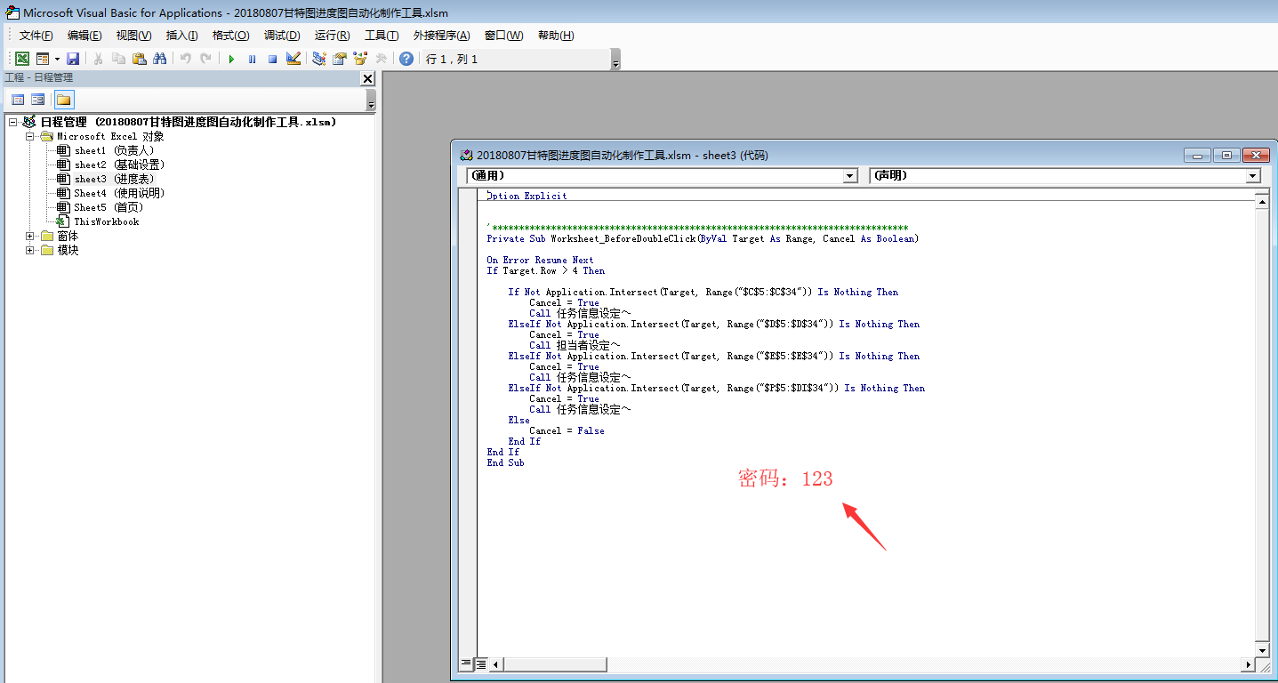Image resolution: width=1278 pixels, height=683 pixels.
Task: Toggle Folders view in project panel
Action: [64, 100]
